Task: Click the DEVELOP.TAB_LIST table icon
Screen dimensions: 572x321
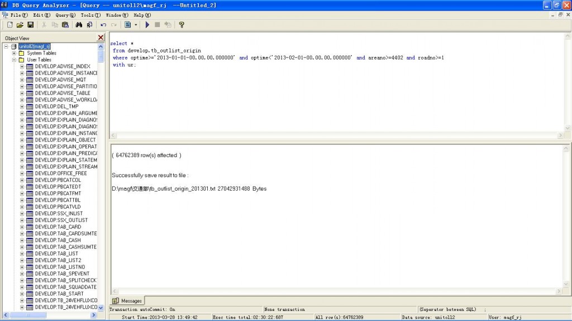Action: (x=30, y=254)
